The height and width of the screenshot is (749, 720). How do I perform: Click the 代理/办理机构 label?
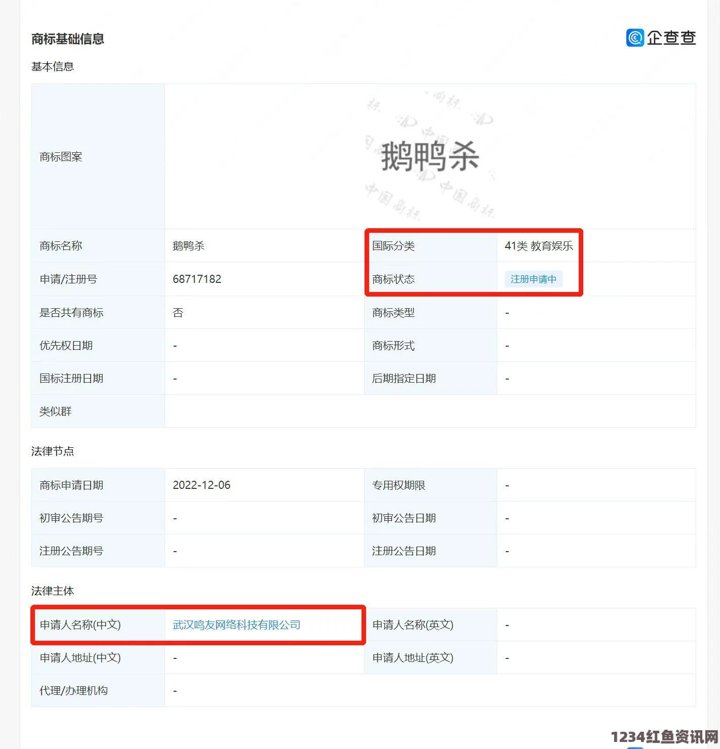click(74, 691)
